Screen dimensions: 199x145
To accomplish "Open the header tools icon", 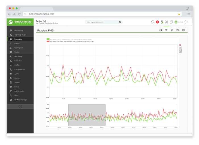I will tap(167, 22).
